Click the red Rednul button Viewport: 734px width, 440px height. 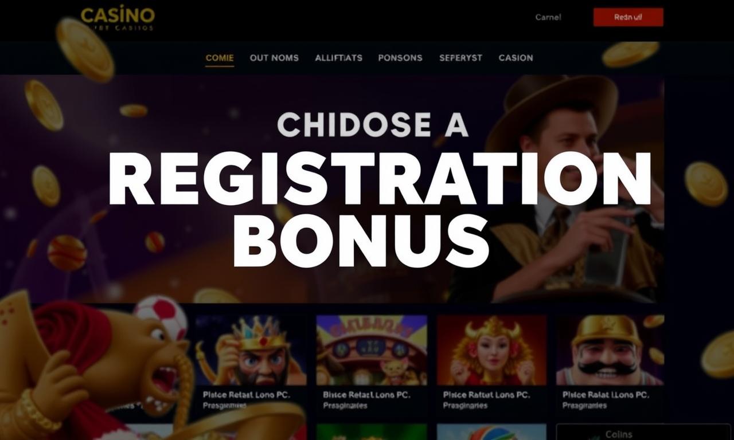628,17
